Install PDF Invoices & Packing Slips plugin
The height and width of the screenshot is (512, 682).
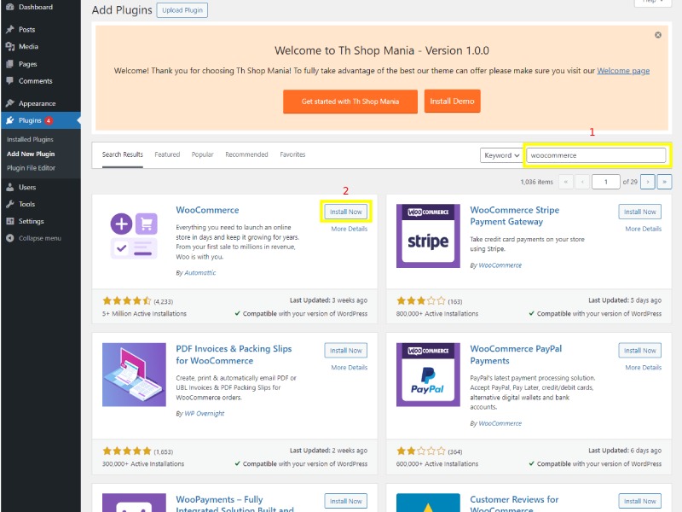pyautogui.click(x=346, y=351)
